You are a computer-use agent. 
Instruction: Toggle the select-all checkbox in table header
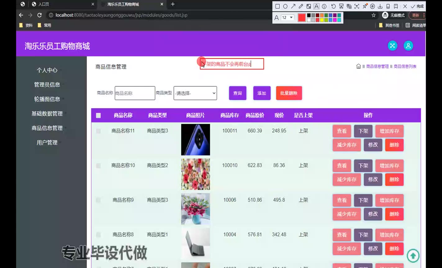(98, 115)
